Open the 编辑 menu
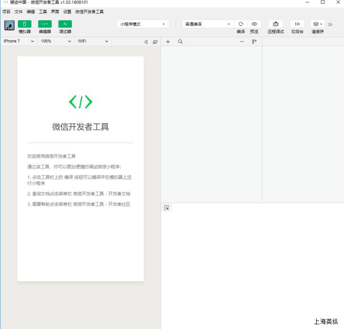Image resolution: width=344 pixels, height=329 pixels. click(31, 12)
